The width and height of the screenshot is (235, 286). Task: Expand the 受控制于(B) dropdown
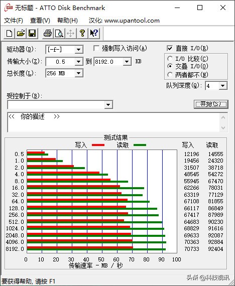click(108, 105)
